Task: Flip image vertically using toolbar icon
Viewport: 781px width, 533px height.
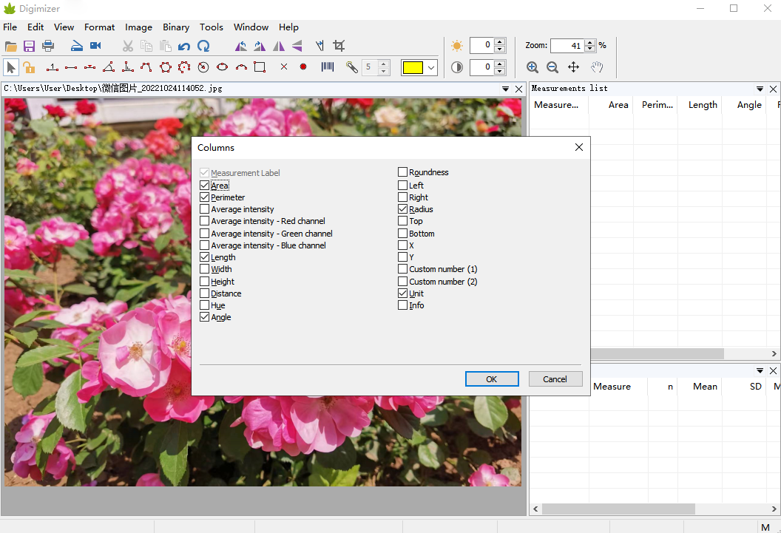Action: (297, 47)
